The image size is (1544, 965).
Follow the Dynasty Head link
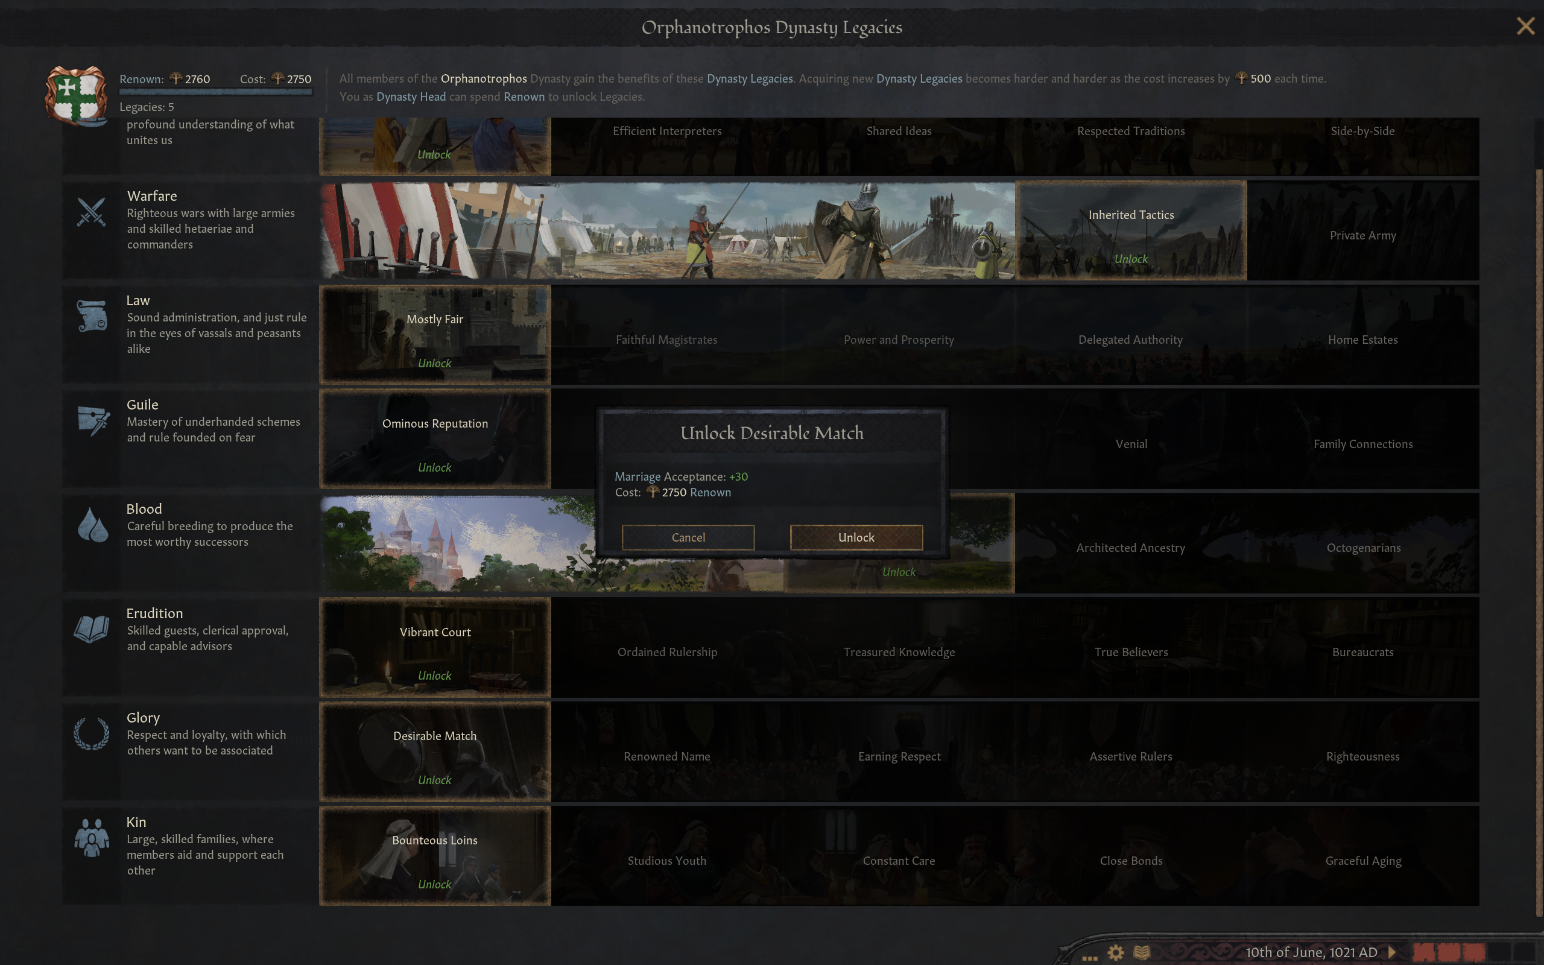[x=411, y=96]
